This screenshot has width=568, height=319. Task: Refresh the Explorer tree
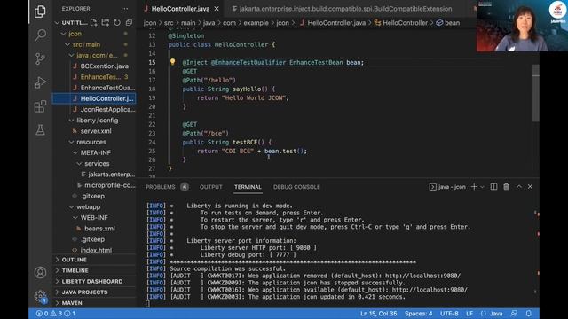pyautogui.click(x=117, y=22)
